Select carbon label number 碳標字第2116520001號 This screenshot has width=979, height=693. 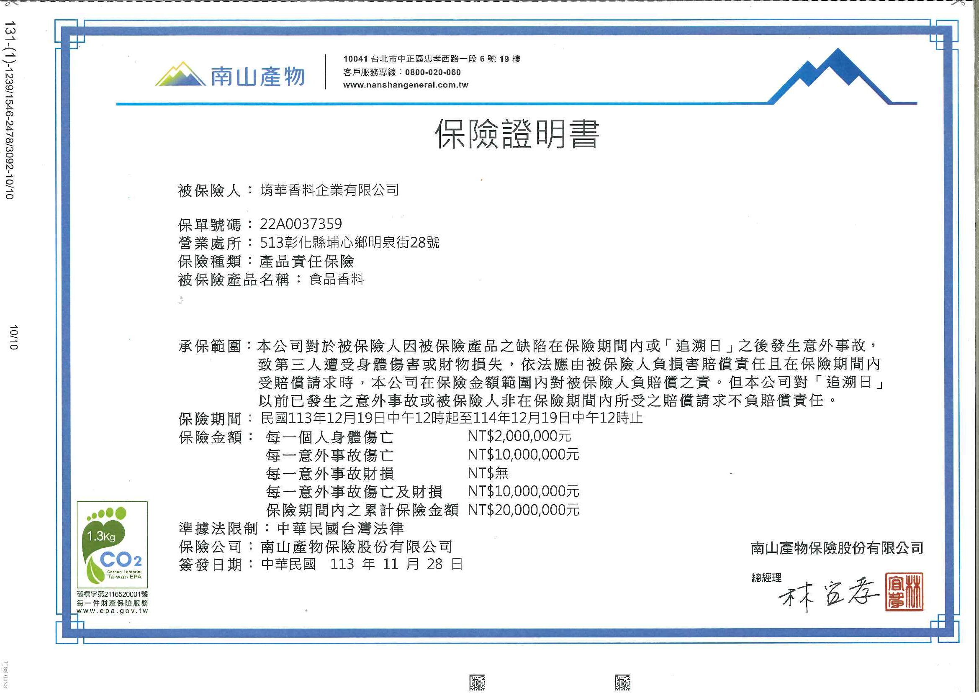(x=112, y=594)
